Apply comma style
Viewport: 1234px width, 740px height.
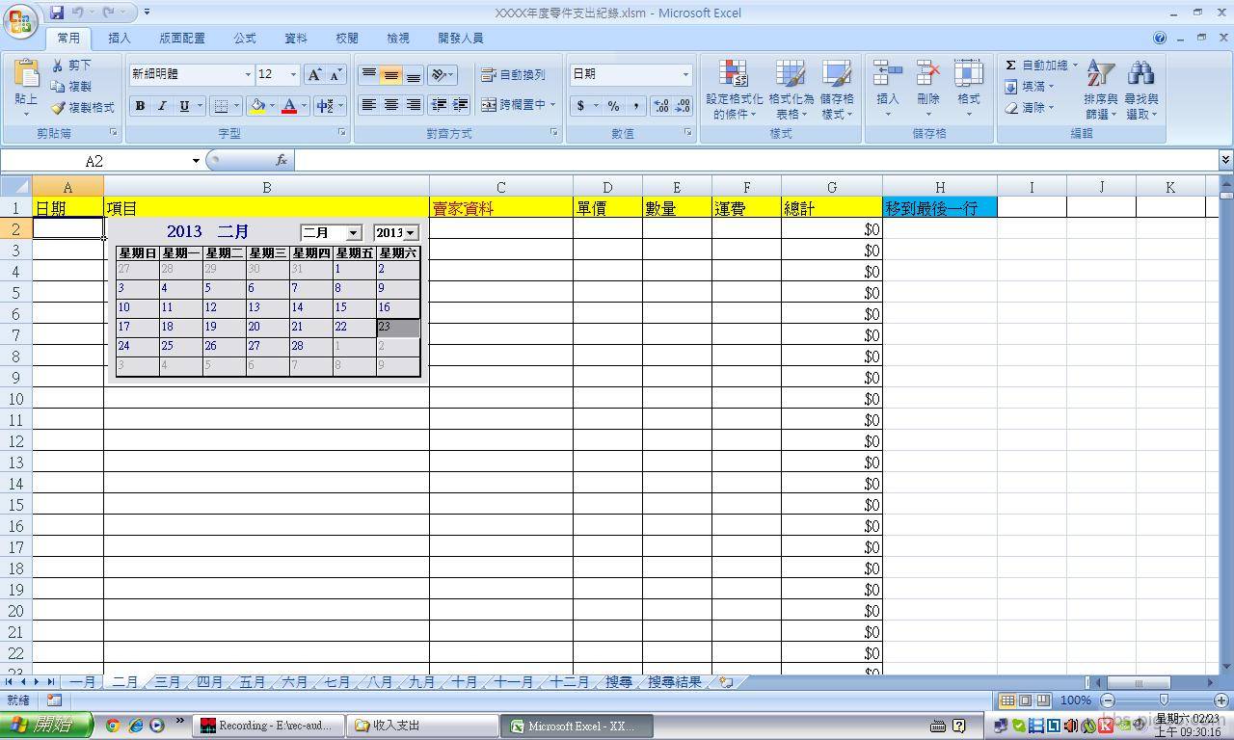tap(635, 105)
